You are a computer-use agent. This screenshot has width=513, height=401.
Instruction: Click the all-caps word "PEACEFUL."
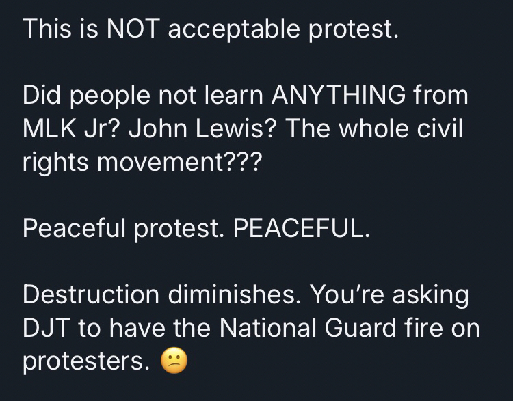click(x=302, y=228)
